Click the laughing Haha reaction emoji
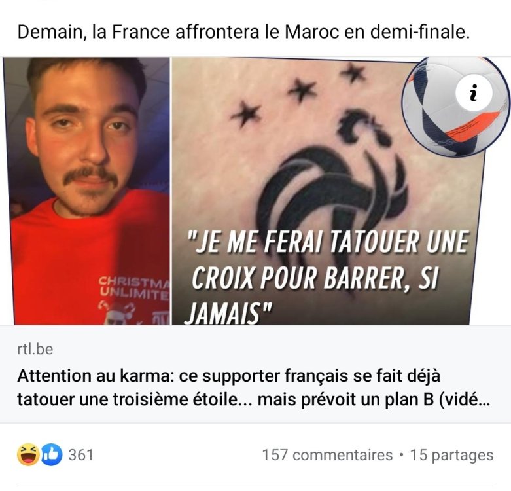Image resolution: width=511 pixels, height=491 pixels. (28, 454)
